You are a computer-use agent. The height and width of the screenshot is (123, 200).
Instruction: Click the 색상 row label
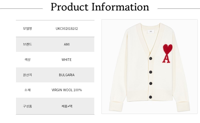pos(27,60)
